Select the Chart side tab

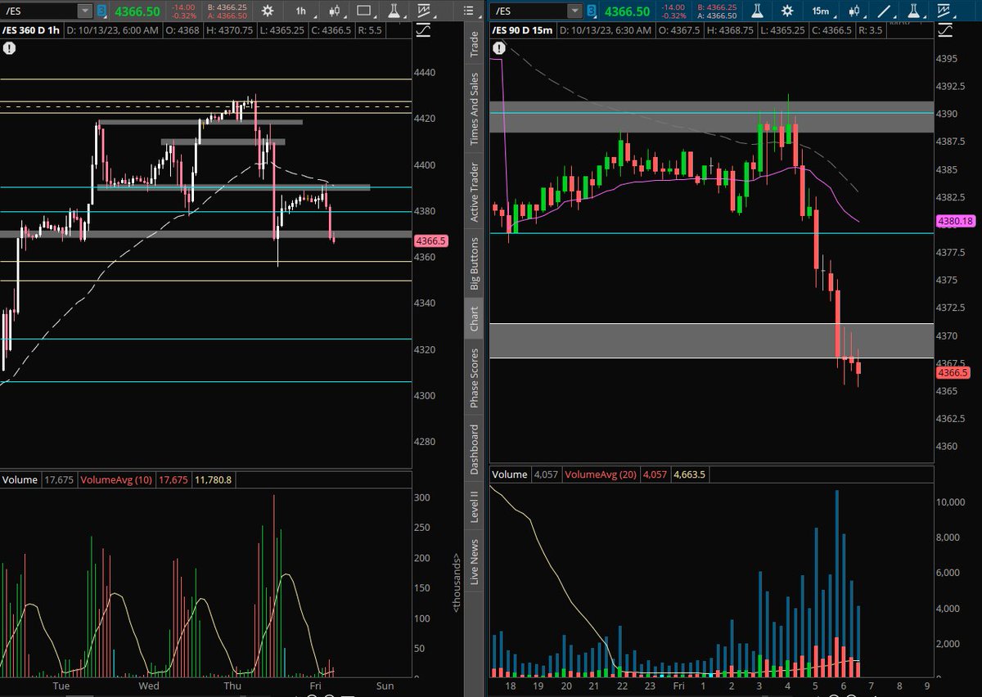click(474, 320)
